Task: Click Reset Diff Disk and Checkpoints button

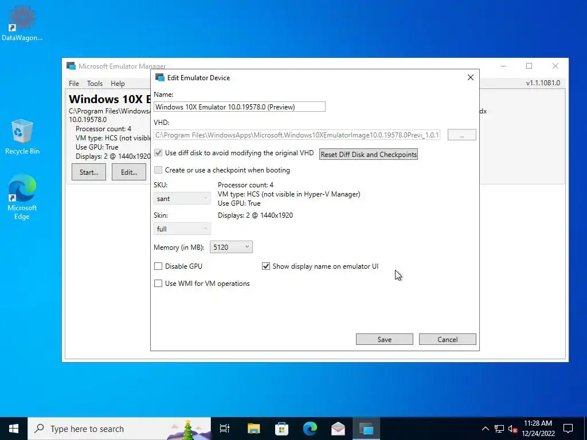Action: click(x=369, y=154)
